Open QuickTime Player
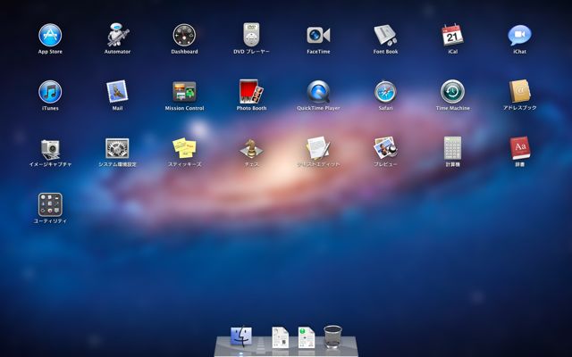Viewport: 572px width, 357px height. point(318,92)
